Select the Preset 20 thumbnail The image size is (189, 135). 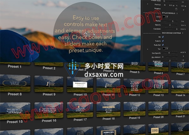158,108
